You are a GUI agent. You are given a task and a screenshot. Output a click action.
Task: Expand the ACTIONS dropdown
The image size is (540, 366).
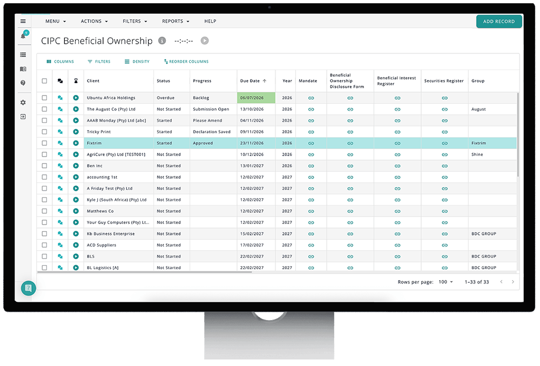[94, 22]
